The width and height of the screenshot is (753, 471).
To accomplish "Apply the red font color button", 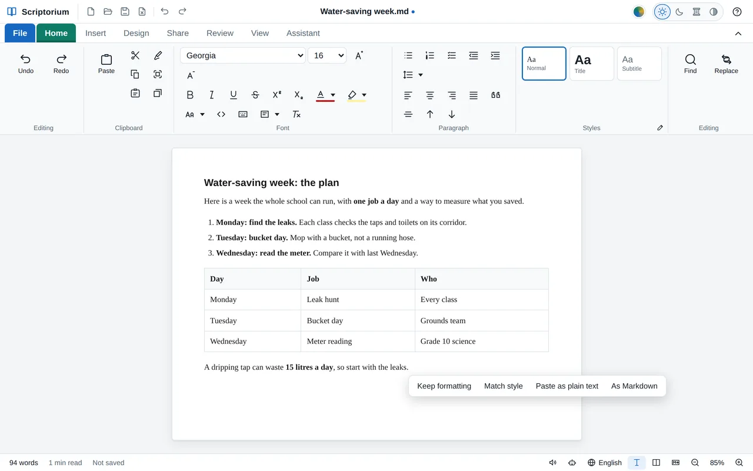I will [321, 95].
